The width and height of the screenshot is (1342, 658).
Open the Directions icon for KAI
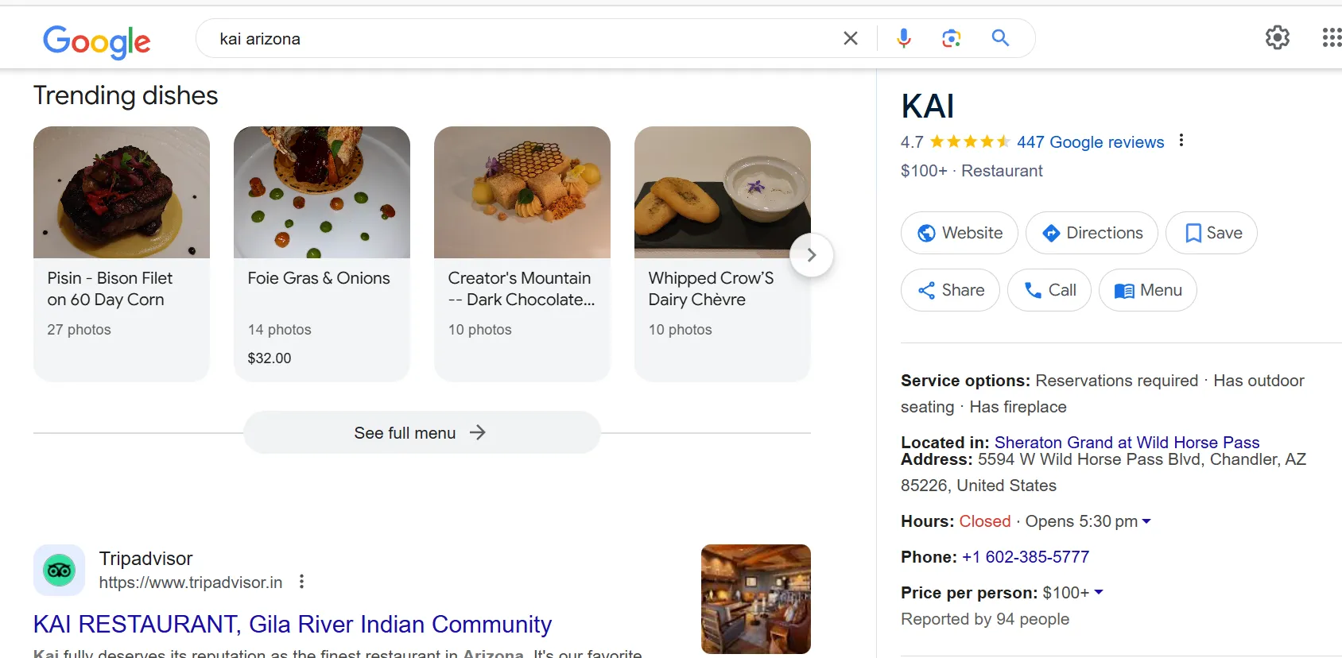coord(1051,233)
